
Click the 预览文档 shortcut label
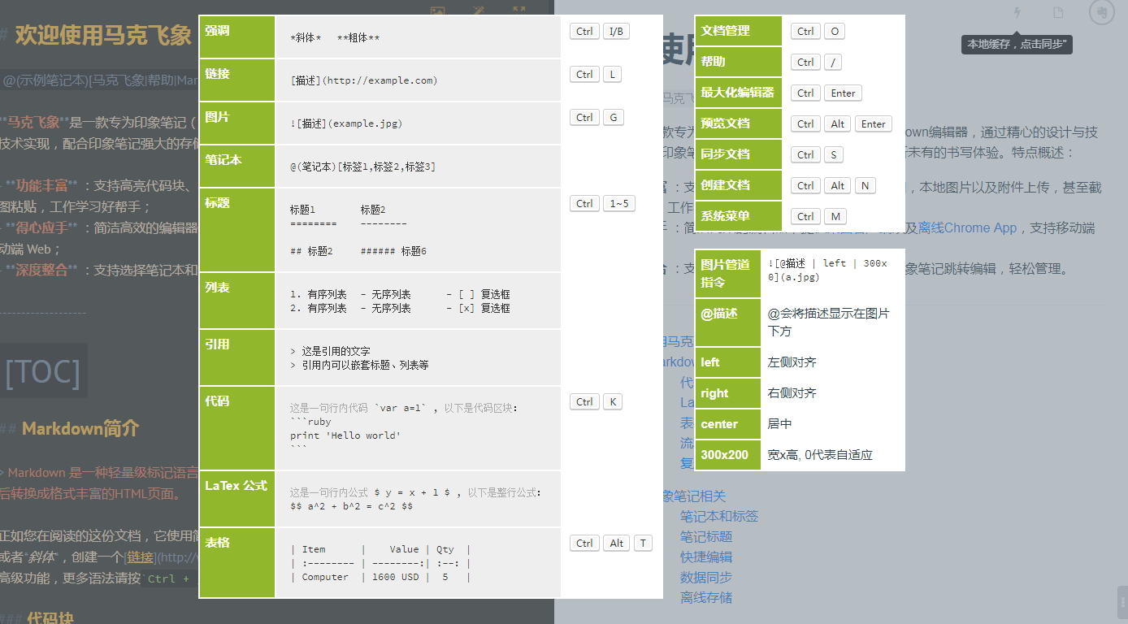click(739, 123)
